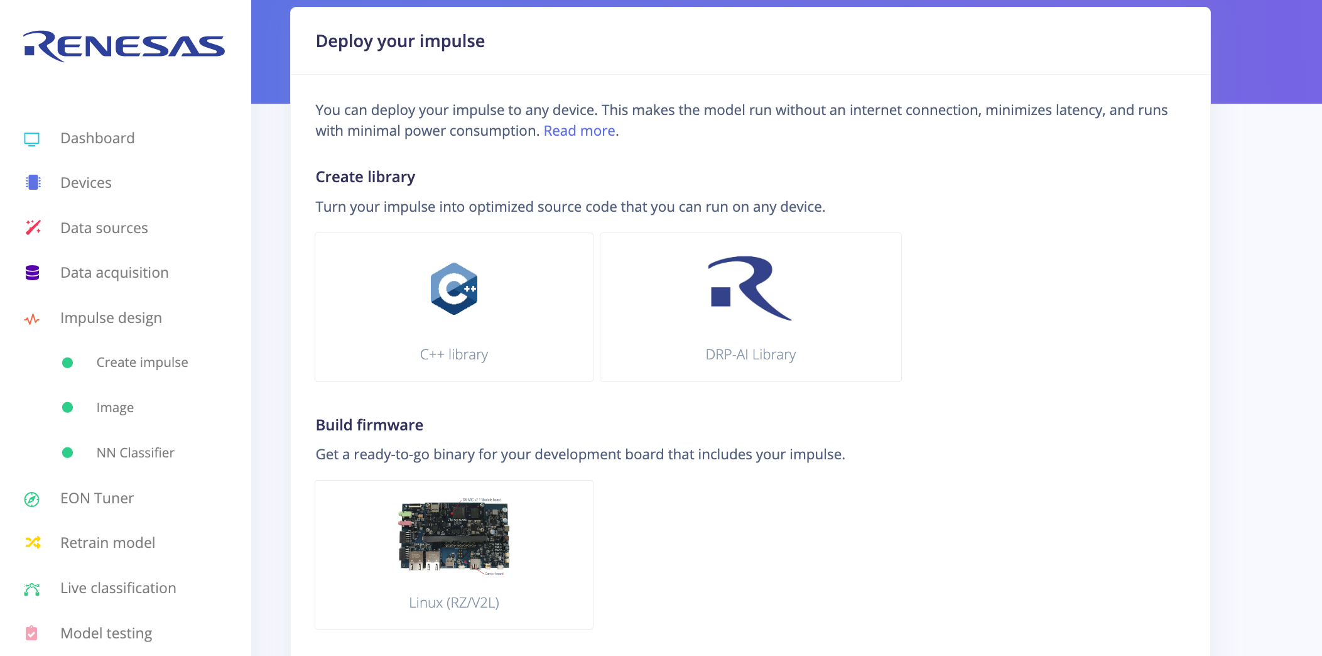Click the green dot beside Image
Screen dimensions: 1322x656
68,408
